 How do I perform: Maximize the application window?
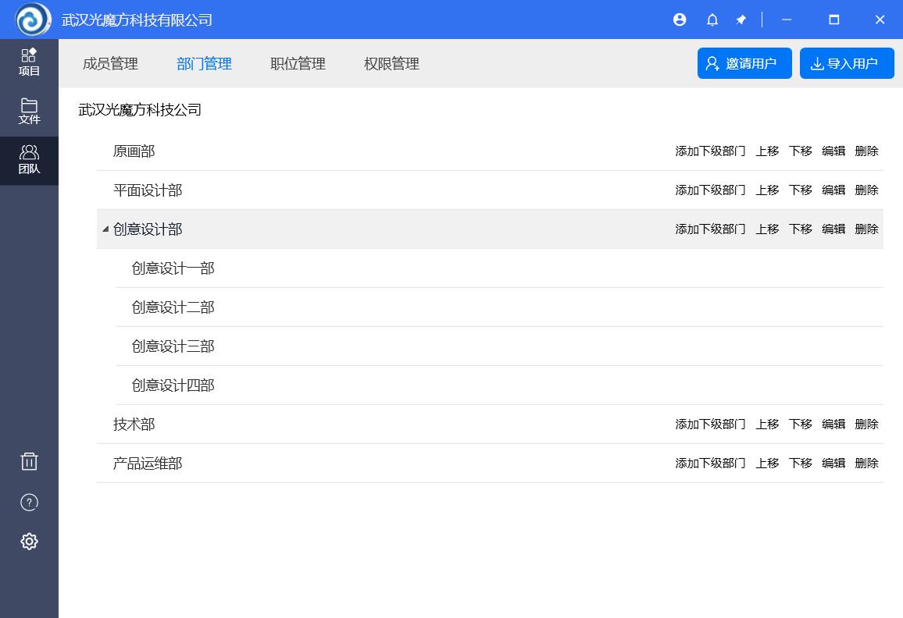tap(834, 20)
